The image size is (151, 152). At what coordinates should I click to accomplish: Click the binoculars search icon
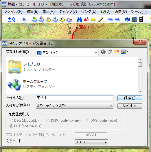tap(80, 20)
